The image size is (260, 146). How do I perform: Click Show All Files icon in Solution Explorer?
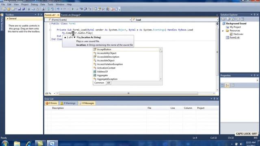(228, 19)
